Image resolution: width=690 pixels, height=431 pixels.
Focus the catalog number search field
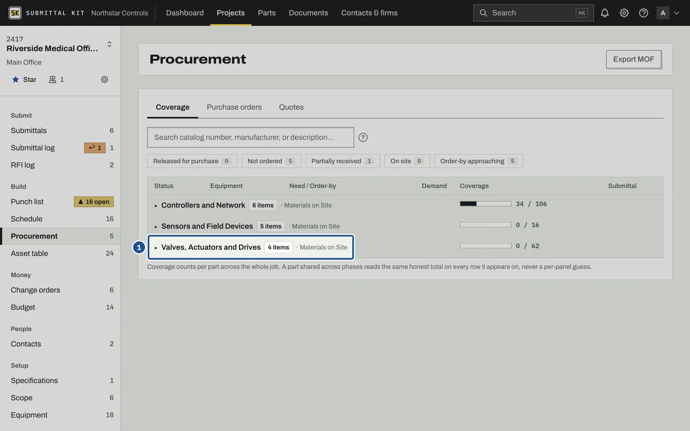coord(251,137)
